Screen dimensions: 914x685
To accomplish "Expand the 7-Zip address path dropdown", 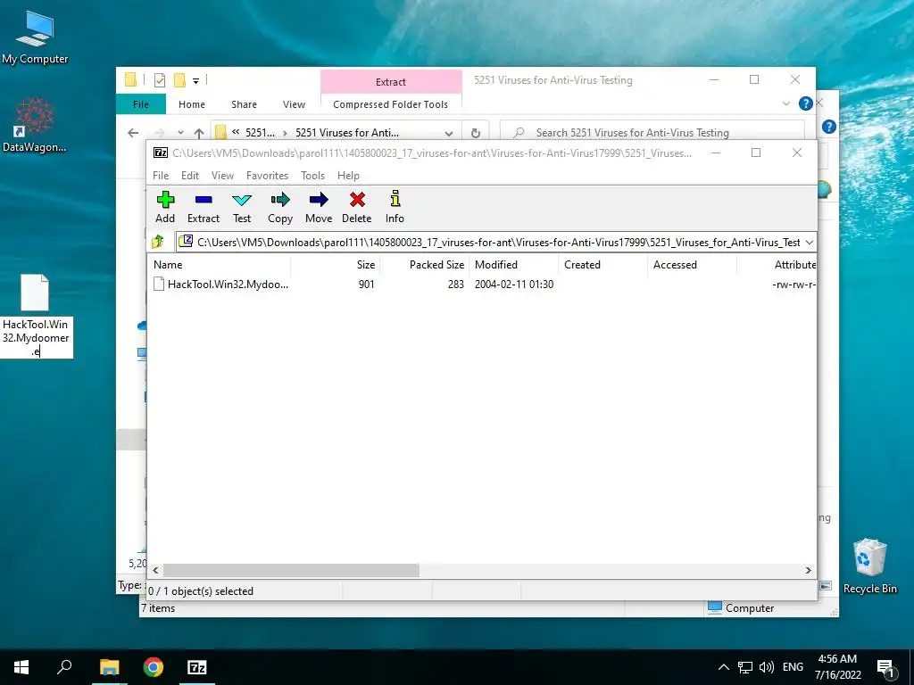I will point(809,243).
